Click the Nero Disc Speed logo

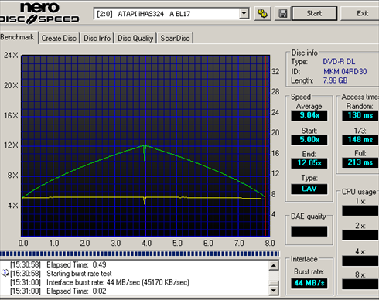[39, 13]
